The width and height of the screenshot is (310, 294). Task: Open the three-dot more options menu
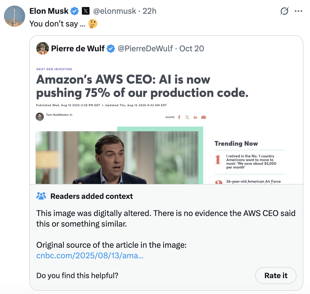[x=298, y=11]
